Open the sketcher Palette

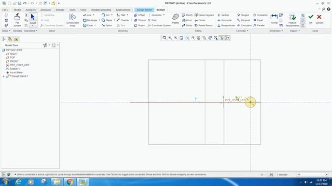(x=175, y=19)
